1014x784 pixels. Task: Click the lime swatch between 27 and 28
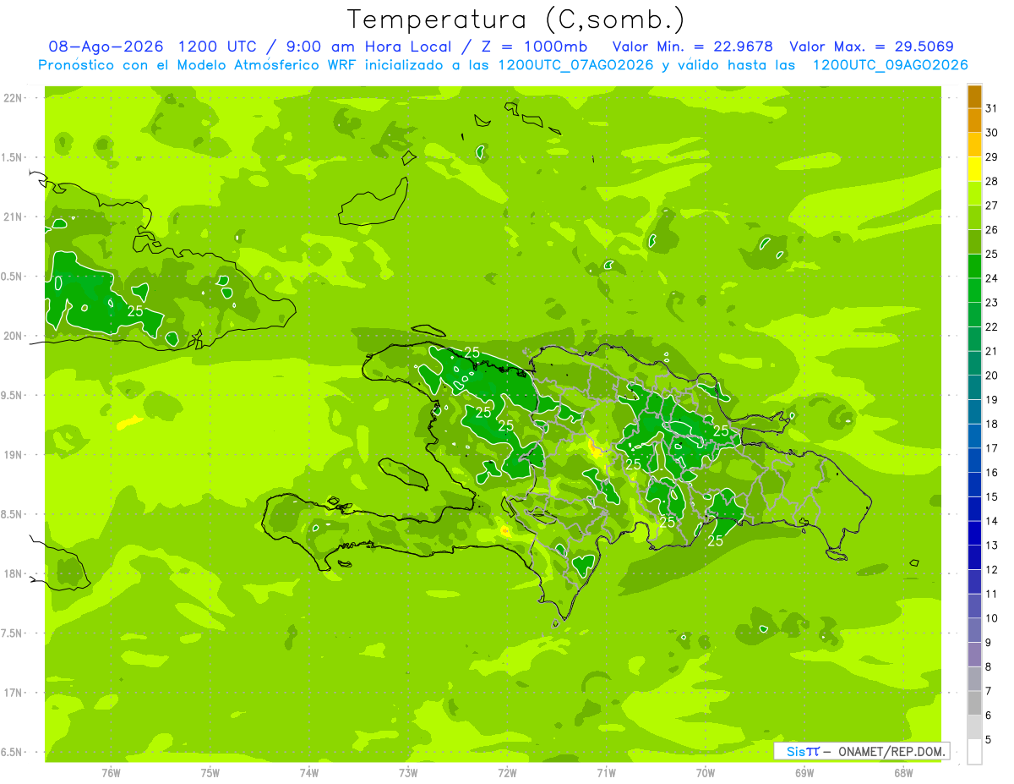(974, 194)
